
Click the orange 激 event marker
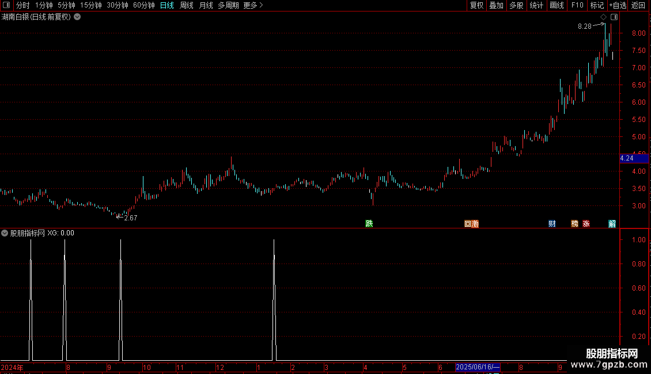click(x=475, y=224)
